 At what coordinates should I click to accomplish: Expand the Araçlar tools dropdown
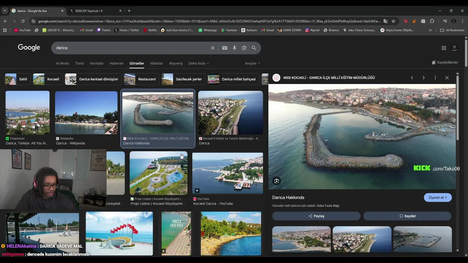click(x=252, y=63)
